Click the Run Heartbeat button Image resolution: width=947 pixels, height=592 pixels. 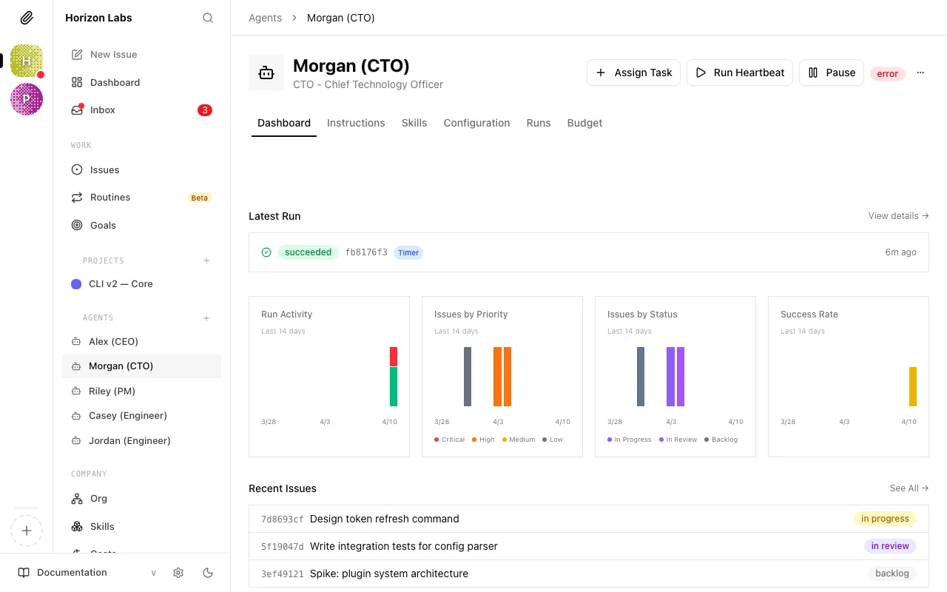[740, 73]
